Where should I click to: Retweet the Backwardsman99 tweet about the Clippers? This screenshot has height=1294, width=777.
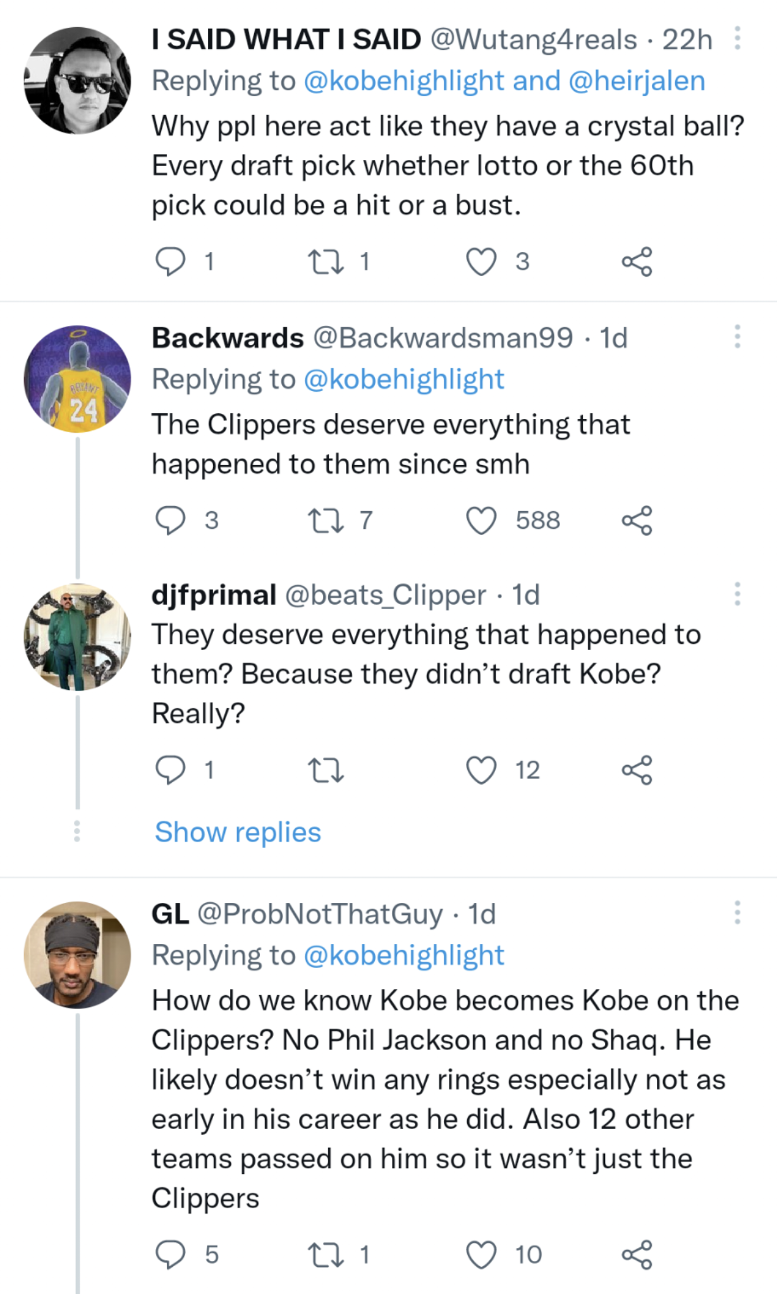click(325, 521)
